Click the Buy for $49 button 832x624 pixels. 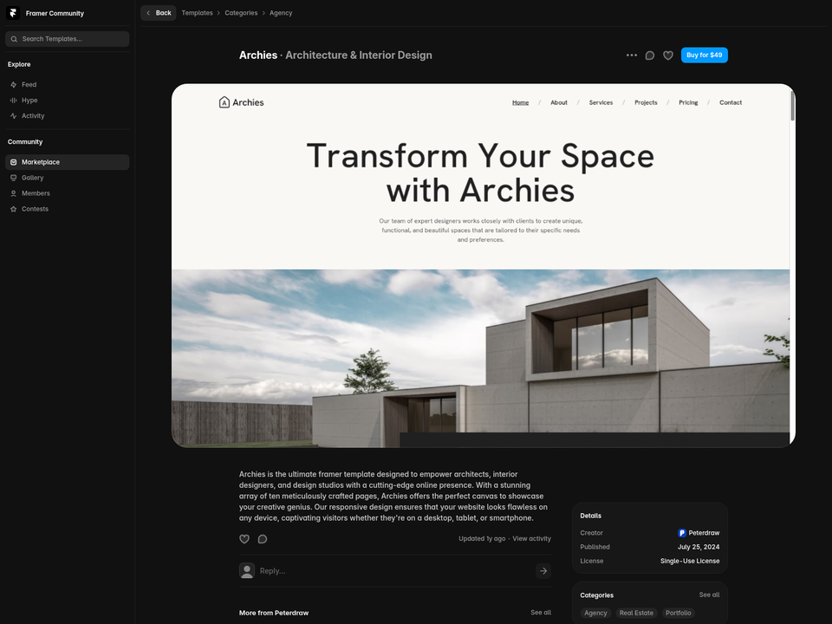(704, 55)
